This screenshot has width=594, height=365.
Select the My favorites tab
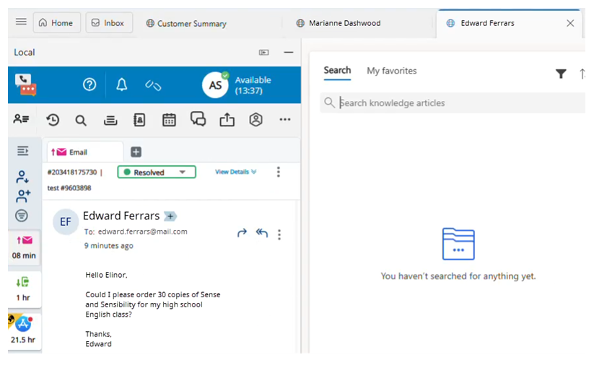tap(391, 71)
